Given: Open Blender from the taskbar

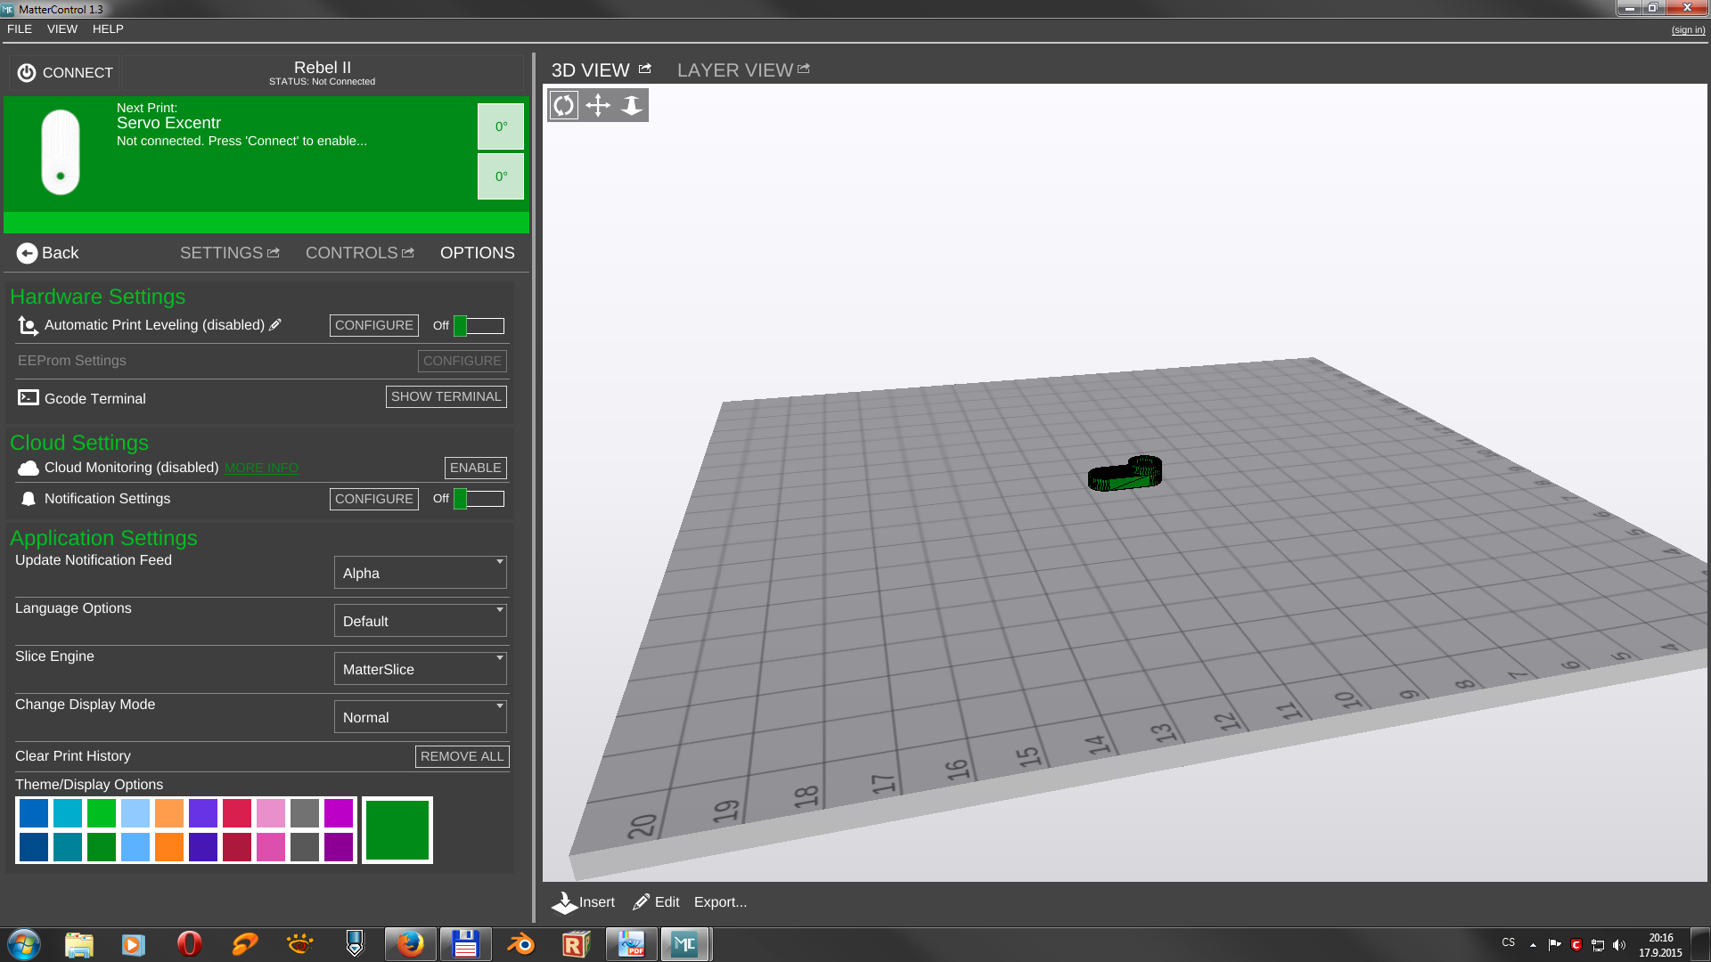Looking at the screenshot, I should coord(520,944).
